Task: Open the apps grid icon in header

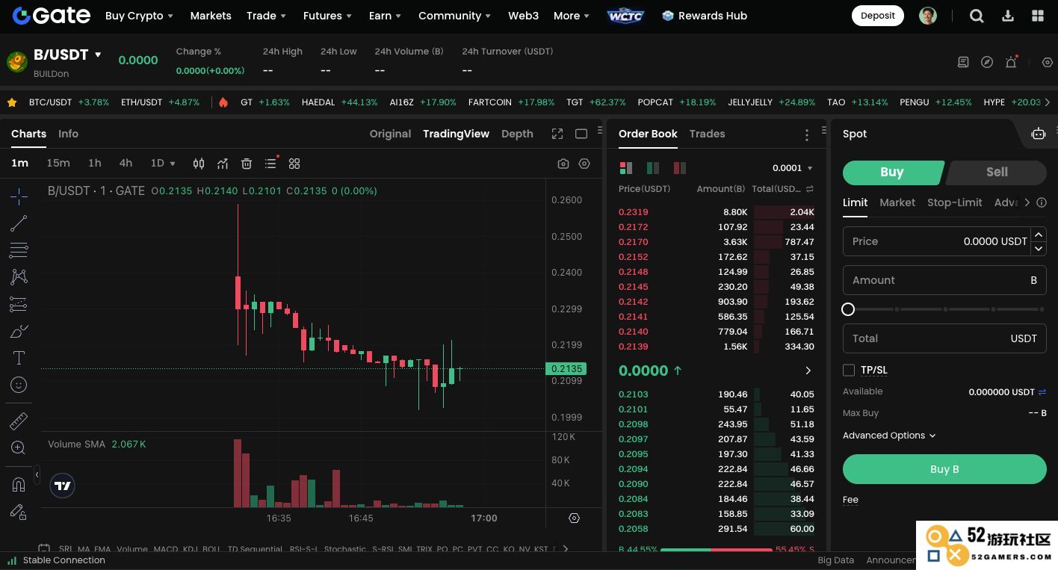Action: click(1038, 16)
